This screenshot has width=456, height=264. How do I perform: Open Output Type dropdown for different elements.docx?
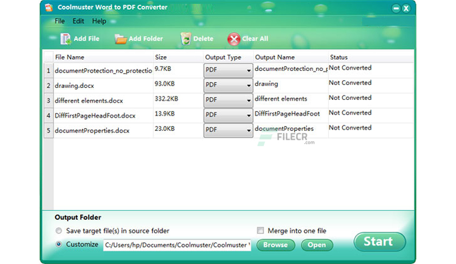[228, 100]
